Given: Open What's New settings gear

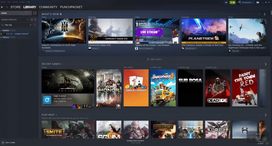Looking at the screenshot, I should (61, 14).
